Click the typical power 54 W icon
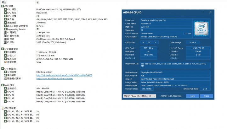Viewport: 227px width, 129px height. [x=5, y=62]
